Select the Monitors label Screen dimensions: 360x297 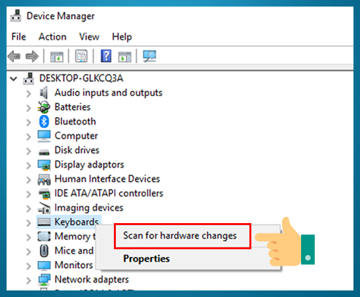click(74, 265)
